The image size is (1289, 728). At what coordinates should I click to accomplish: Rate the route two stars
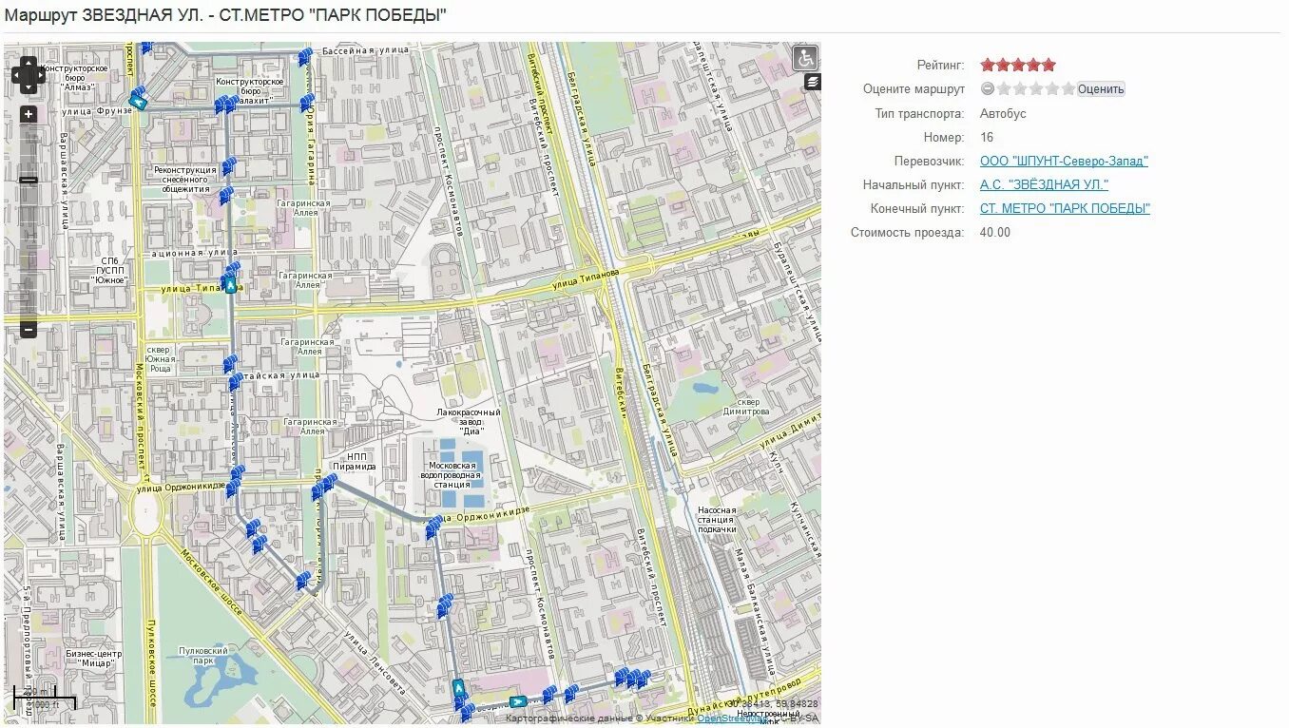pos(1020,88)
